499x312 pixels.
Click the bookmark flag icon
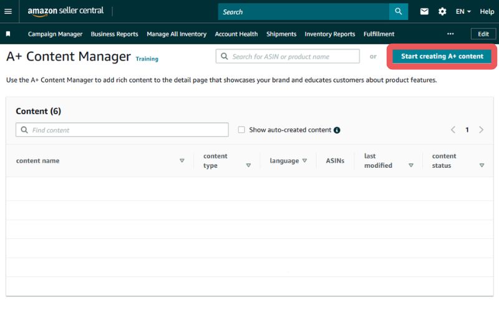tap(8, 34)
